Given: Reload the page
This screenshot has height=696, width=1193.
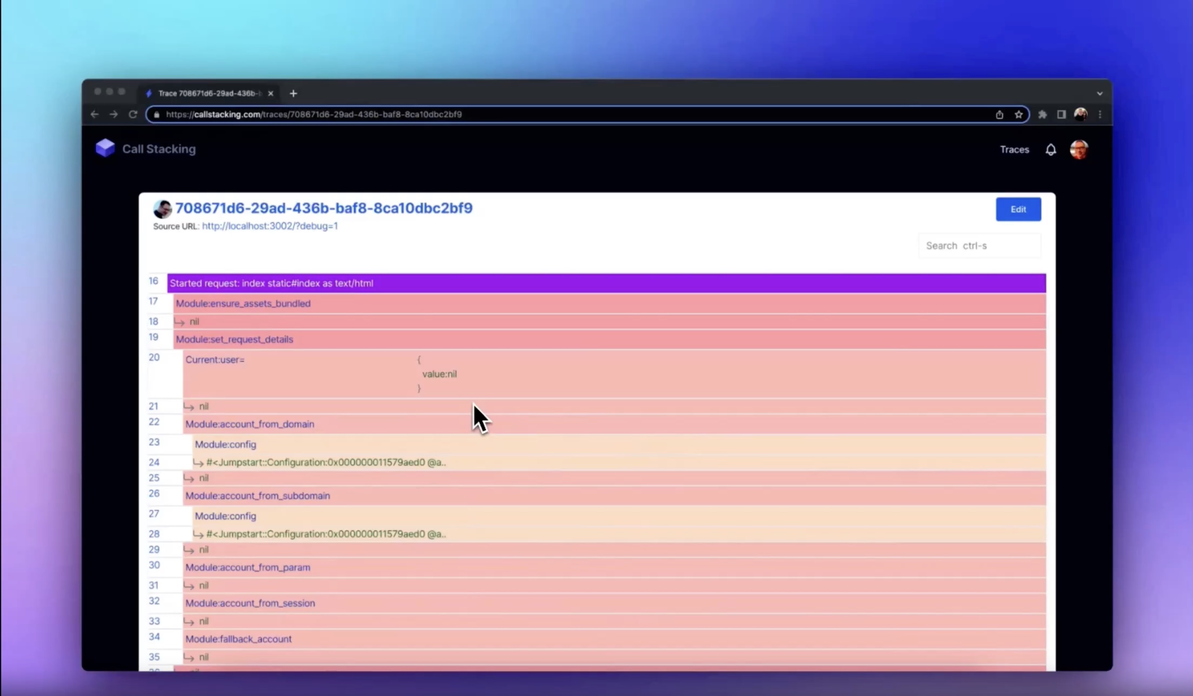Looking at the screenshot, I should [133, 115].
